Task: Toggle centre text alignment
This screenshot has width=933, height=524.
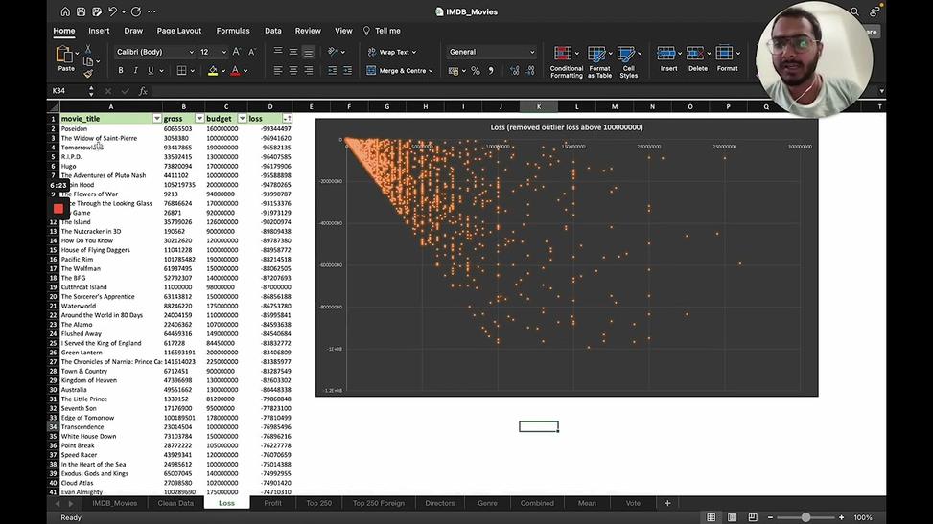Action: click(293, 70)
